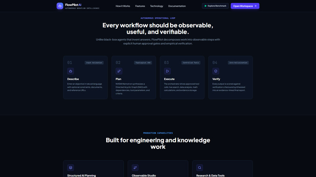Click the FlowPilot AI brand name
The height and width of the screenshot is (177, 316).
point(73,5)
